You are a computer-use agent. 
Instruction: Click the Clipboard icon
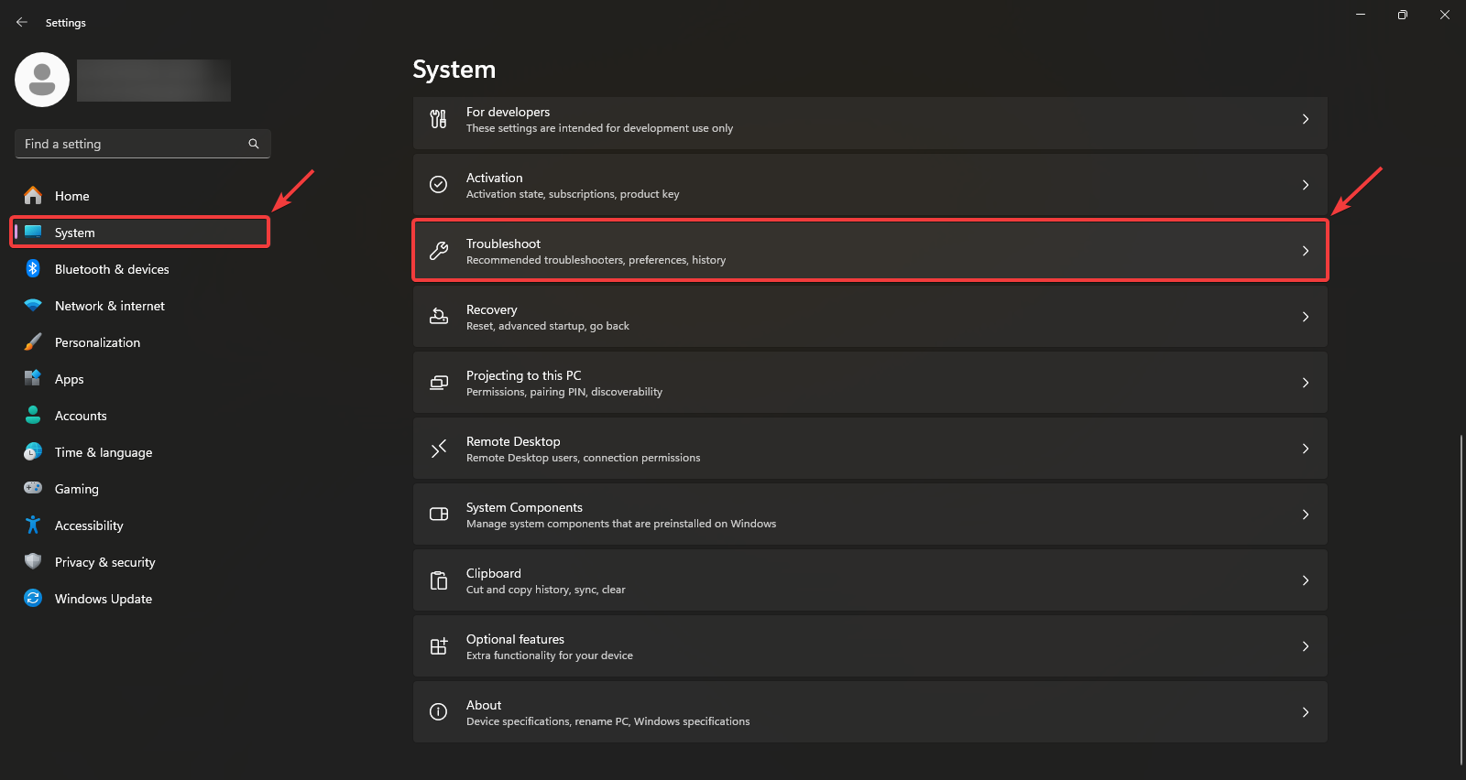(439, 580)
